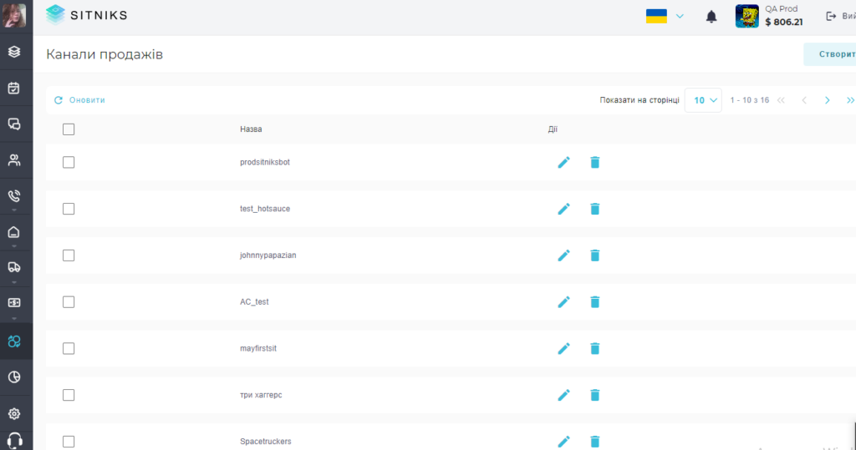
Task: Edit the test_hotsauce channel
Action: pos(563,209)
